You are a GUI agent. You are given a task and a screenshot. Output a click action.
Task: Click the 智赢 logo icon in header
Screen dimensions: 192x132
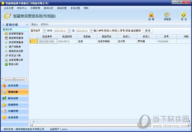pos(7,16)
